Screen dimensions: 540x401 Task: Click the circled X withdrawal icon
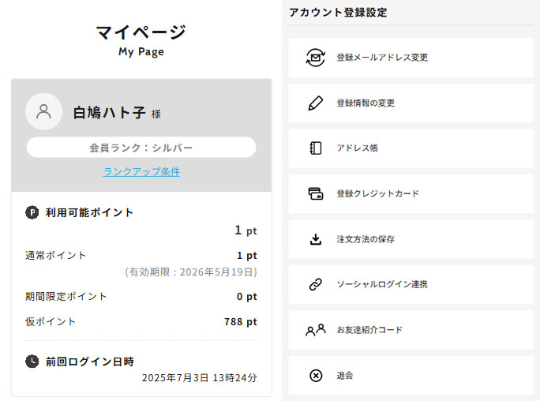tap(316, 376)
